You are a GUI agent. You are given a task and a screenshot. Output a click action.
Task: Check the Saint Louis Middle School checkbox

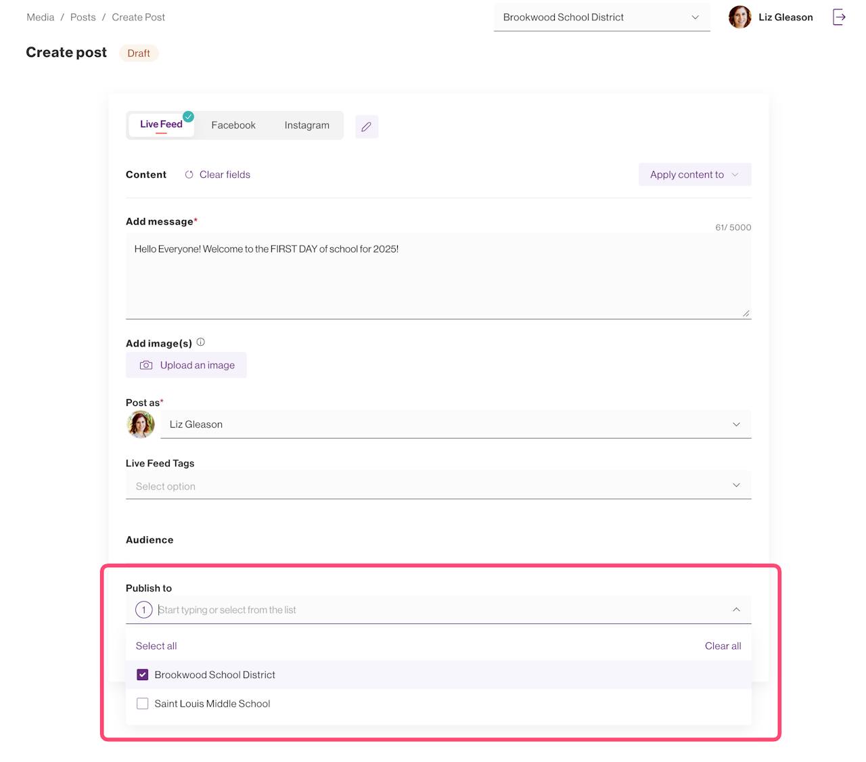143,704
